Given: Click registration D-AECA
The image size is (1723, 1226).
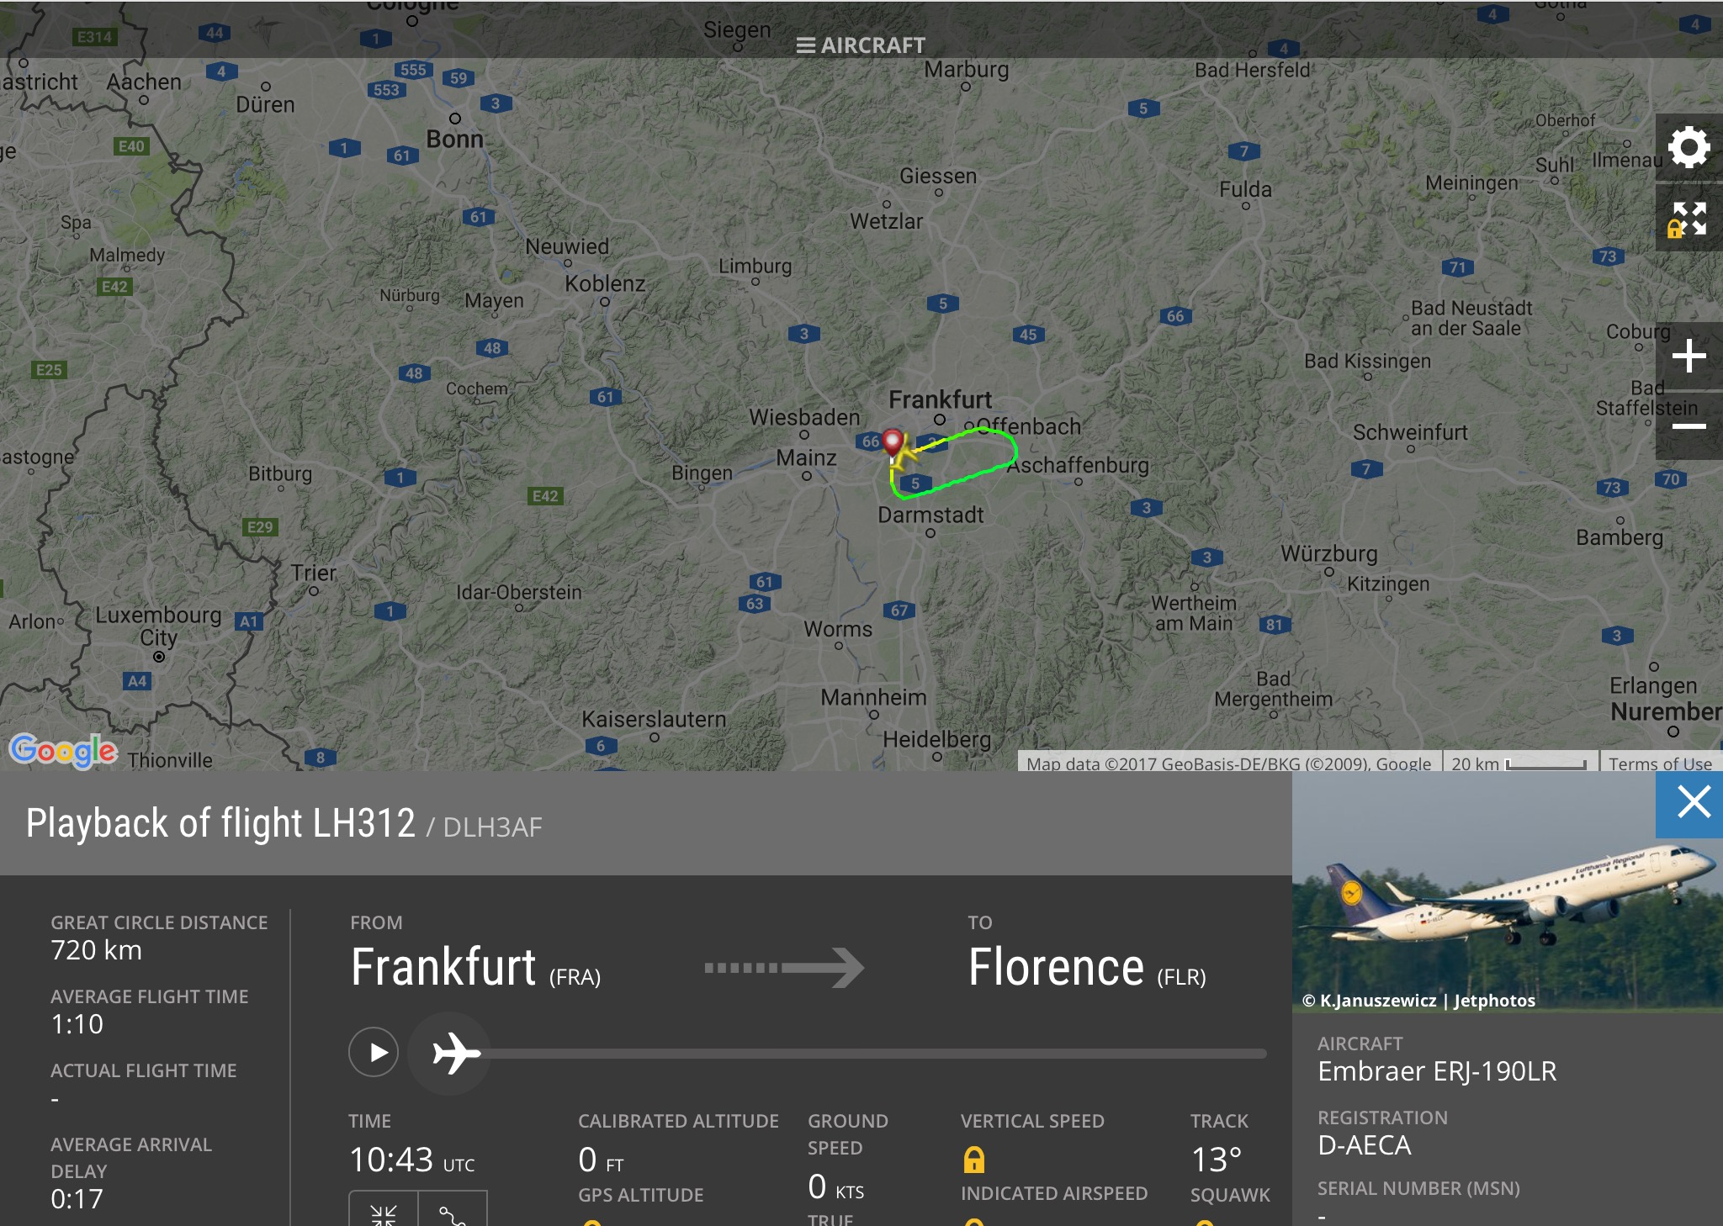Looking at the screenshot, I should coord(1364,1145).
